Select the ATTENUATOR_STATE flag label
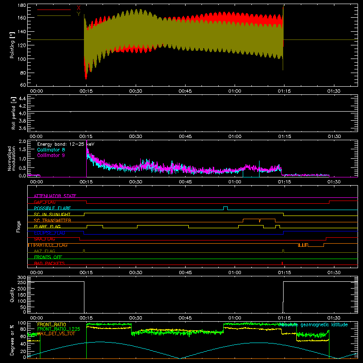 tap(55, 196)
